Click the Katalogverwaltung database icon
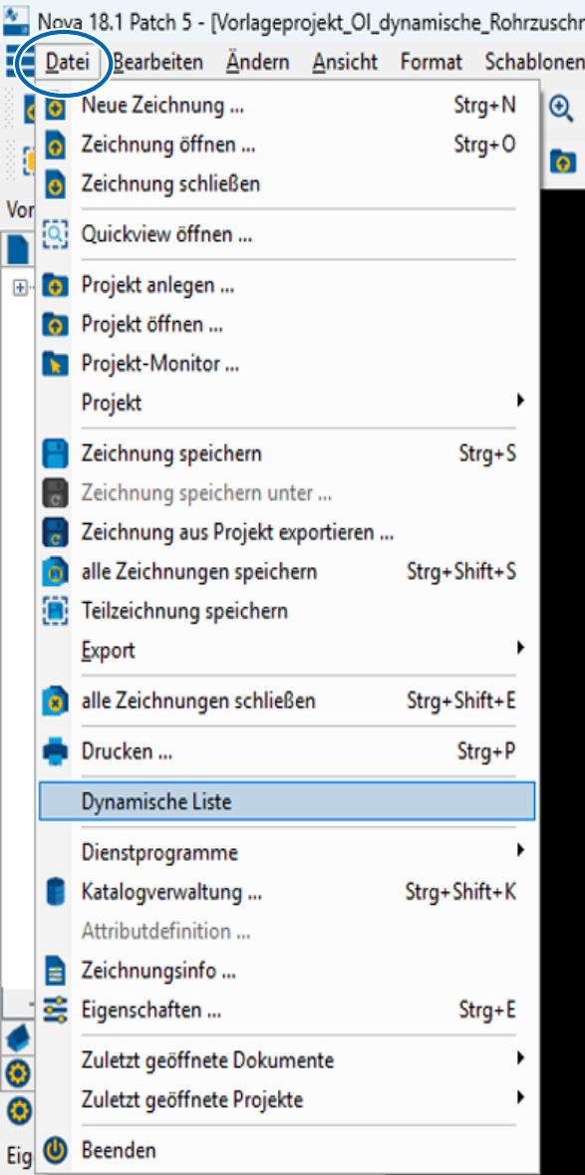This screenshot has height=1175, width=585. [x=56, y=893]
